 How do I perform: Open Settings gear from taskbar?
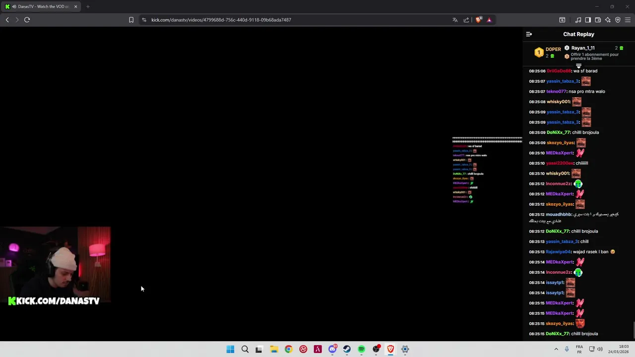coord(405,349)
